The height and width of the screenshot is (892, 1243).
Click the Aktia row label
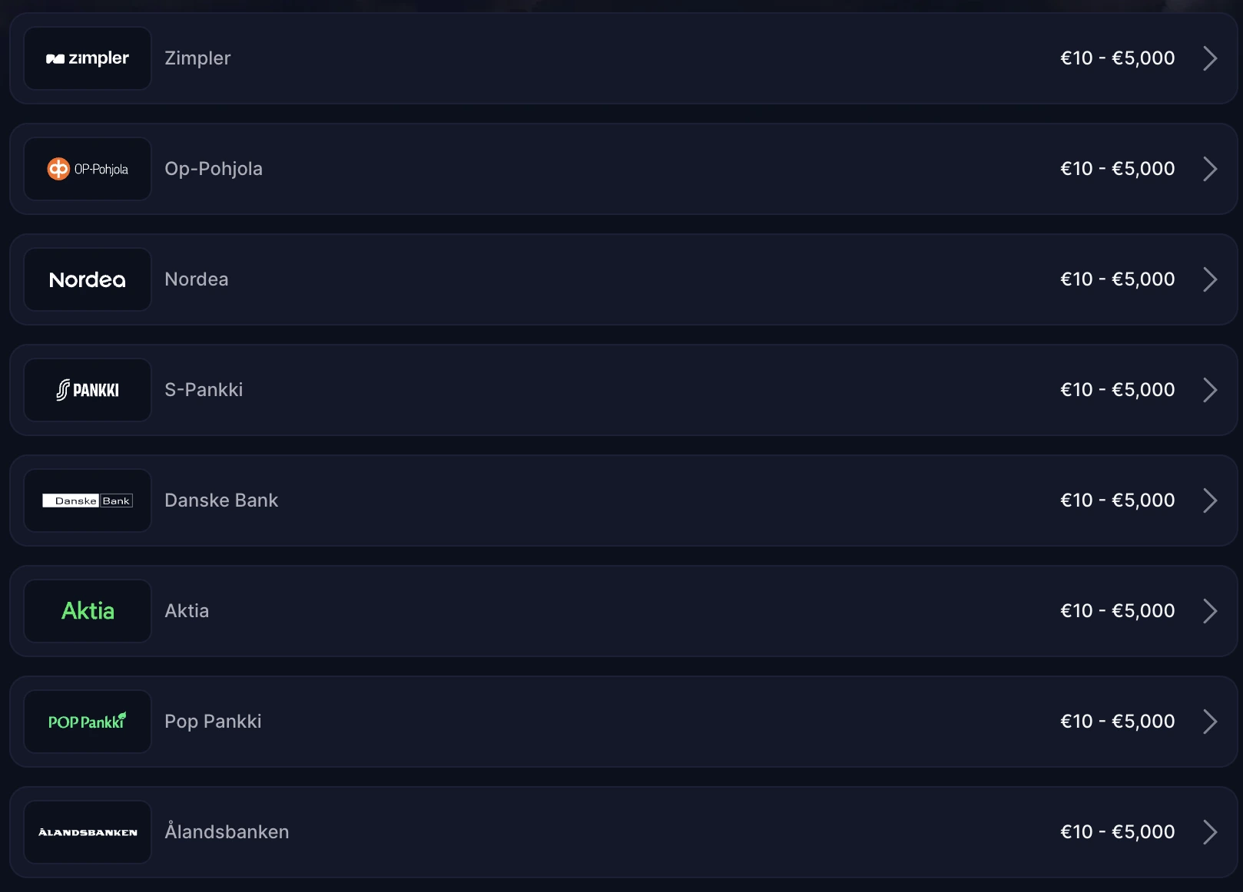186,610
